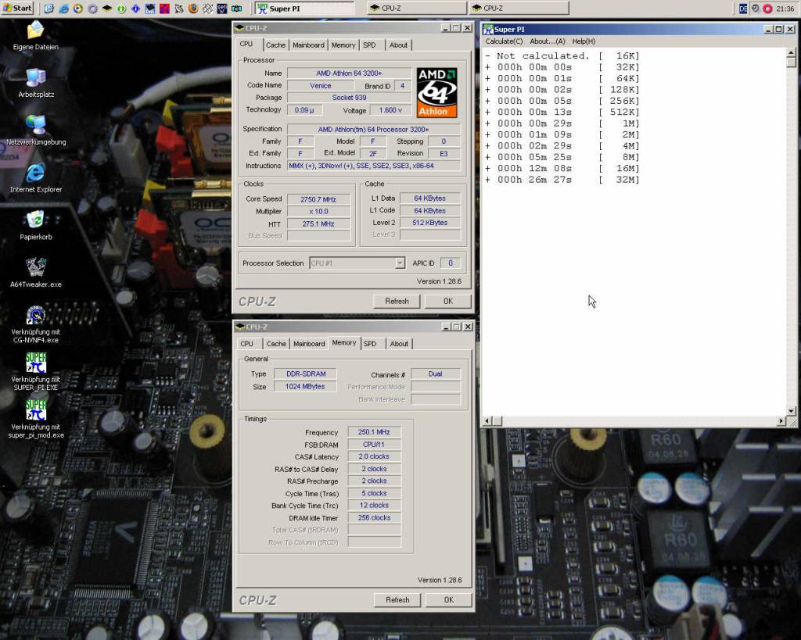The width and height of the screenshot is (801, 640).
Task: Click Super PI horizontal scroll left arrow
Action: click(487, 421)
